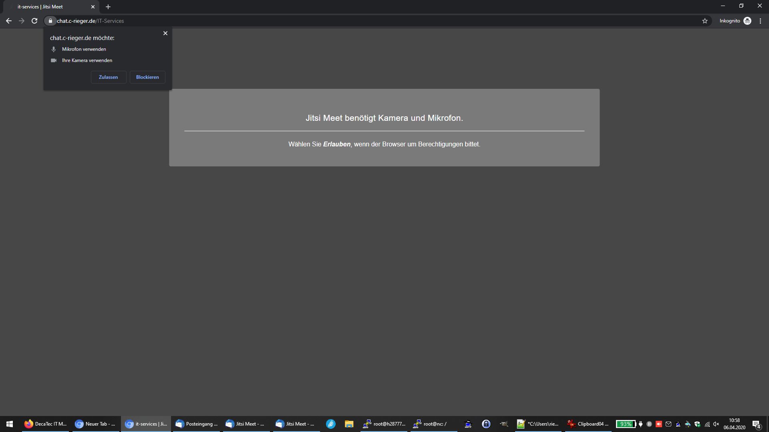Click the italic word 'Erlauben'
Viewport: 769px width, 432px height.
click(x=337, y=144)
